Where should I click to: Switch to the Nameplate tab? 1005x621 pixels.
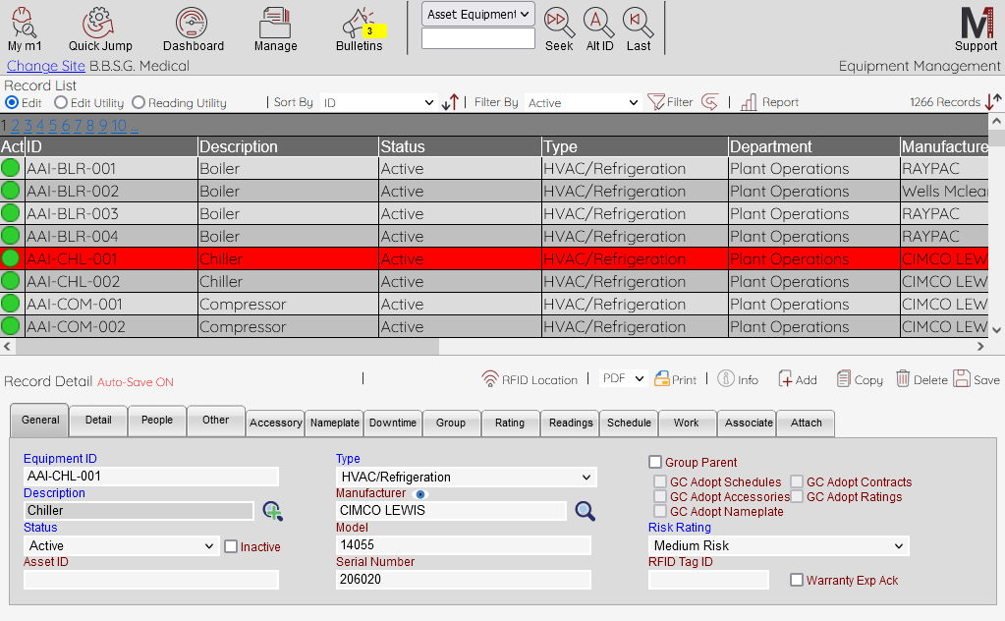pyautogui.click(x=334, y=423)
